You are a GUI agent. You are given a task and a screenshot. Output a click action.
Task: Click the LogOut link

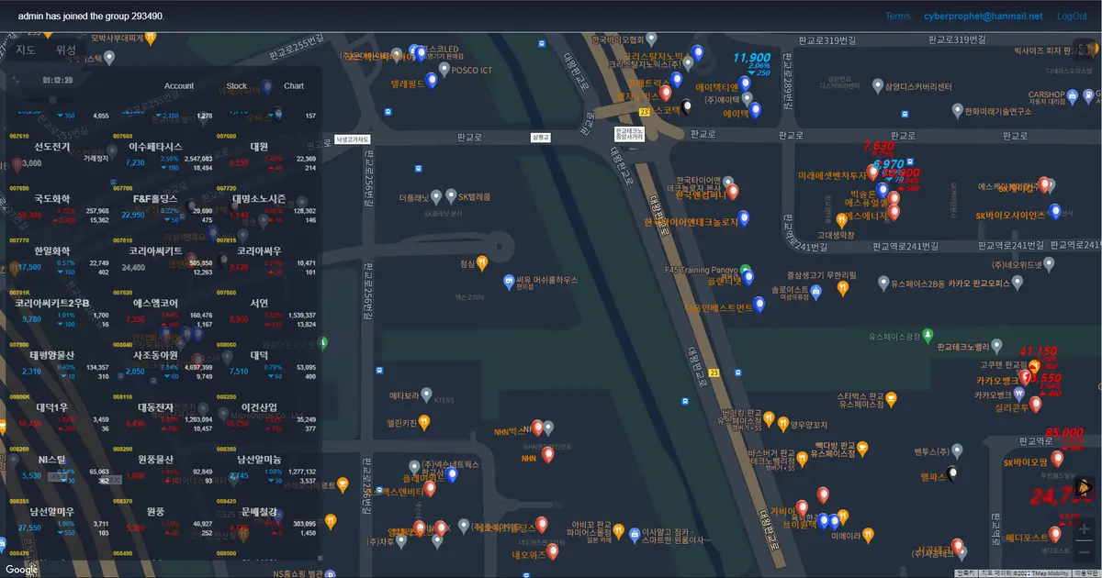tap(1072, 16)
